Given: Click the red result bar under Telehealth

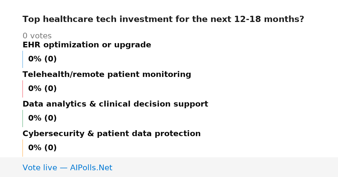Looking at the screenshot, I should coord(23,89).
